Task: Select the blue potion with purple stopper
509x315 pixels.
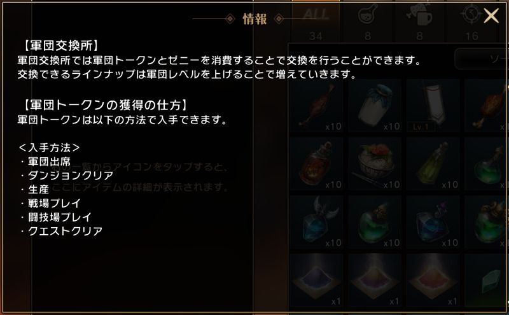Action: (433, 222)
